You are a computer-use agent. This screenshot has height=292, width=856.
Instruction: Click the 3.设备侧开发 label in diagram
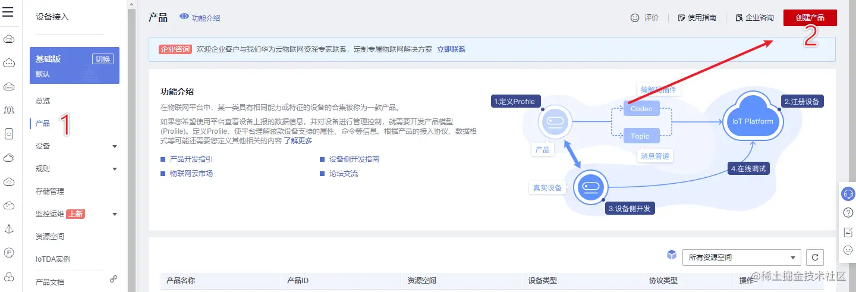tap(630, 209)
